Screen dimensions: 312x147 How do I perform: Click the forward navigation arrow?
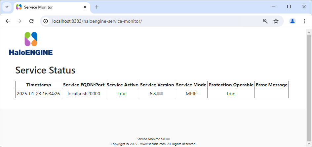tap(19, 21)
